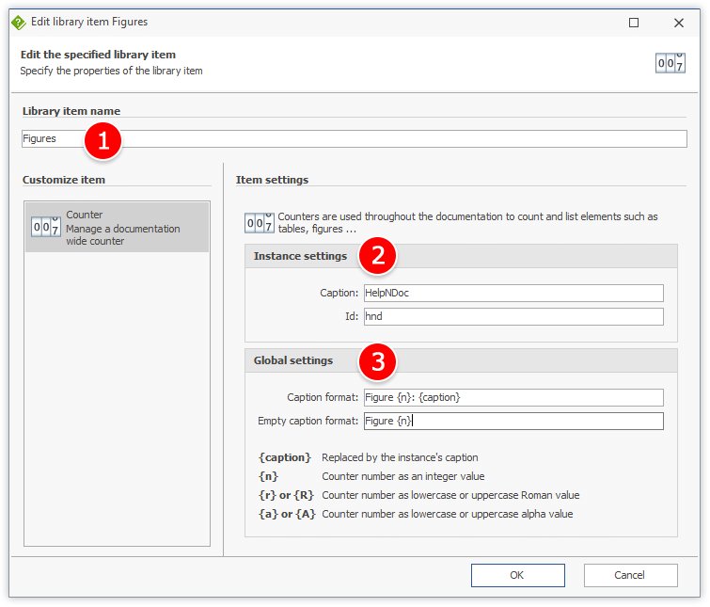The width and height of the screenshot is (710, 607).
Task: Click the Instance settings section header
Action: click(x=300, y=256)
